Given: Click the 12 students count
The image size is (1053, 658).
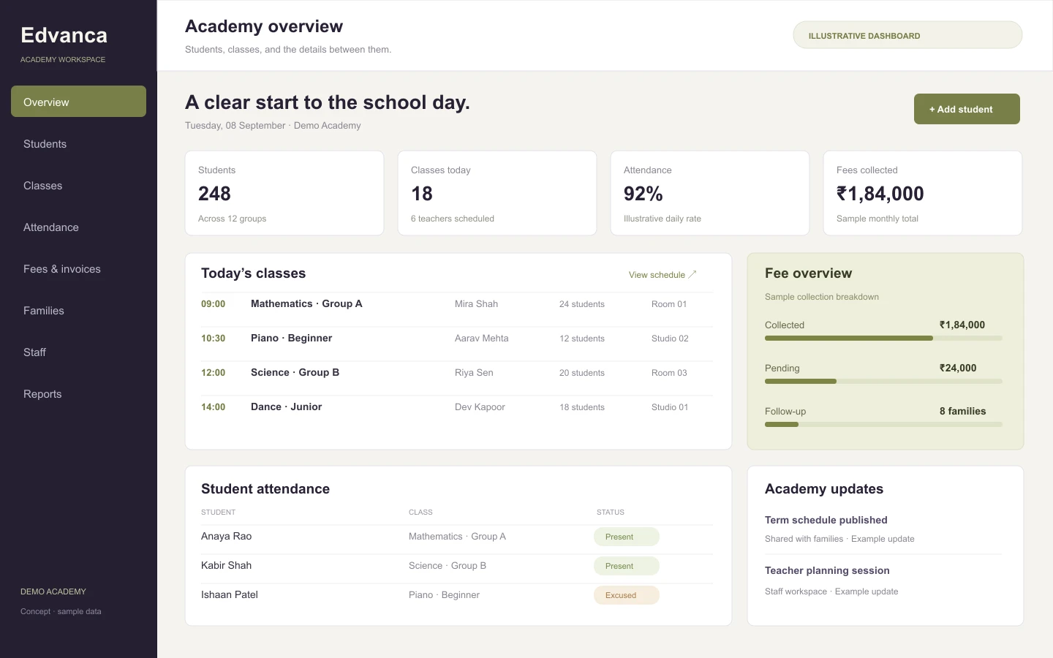Looking at the screenshot, I should pos(582,339).
